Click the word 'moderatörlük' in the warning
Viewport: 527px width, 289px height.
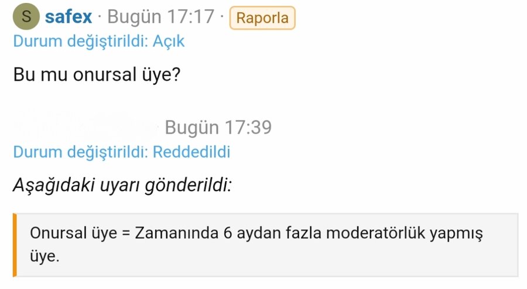(x=375, y=233)
